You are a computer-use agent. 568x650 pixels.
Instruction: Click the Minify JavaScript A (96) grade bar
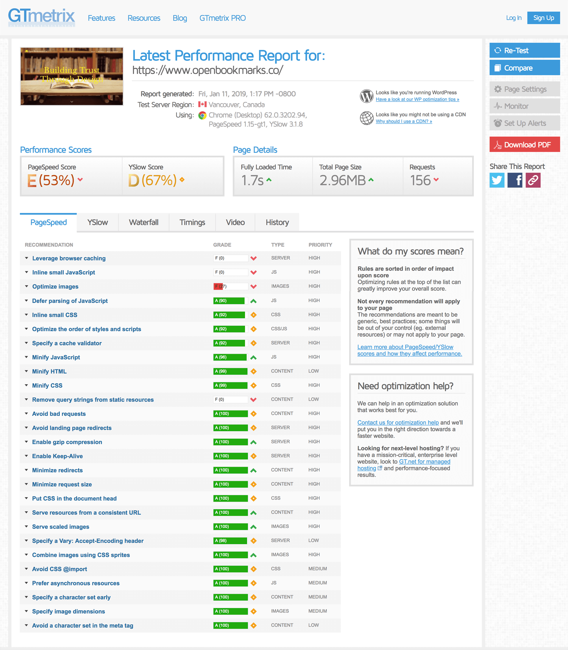point(231,357)
